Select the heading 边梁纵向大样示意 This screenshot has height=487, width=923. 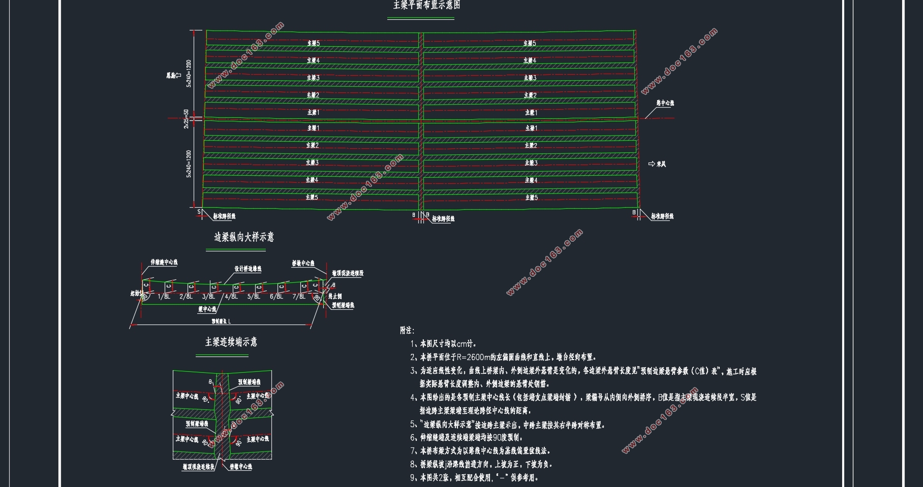(244, 237)
